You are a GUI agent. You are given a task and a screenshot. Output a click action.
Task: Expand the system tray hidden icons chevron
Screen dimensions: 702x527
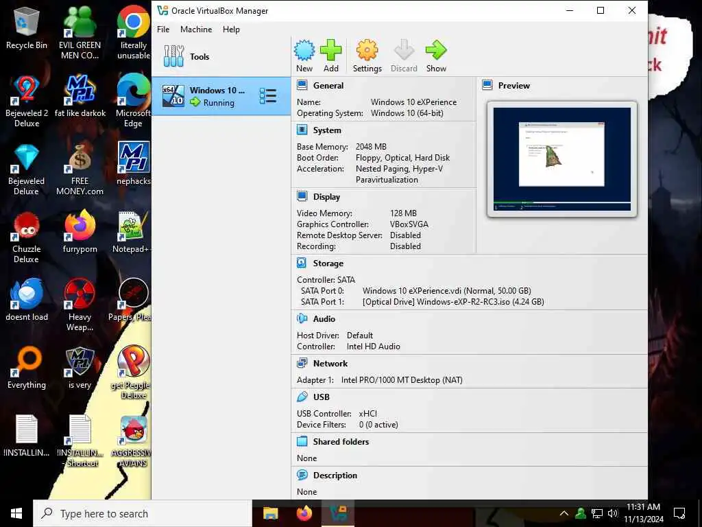[564, 513]
